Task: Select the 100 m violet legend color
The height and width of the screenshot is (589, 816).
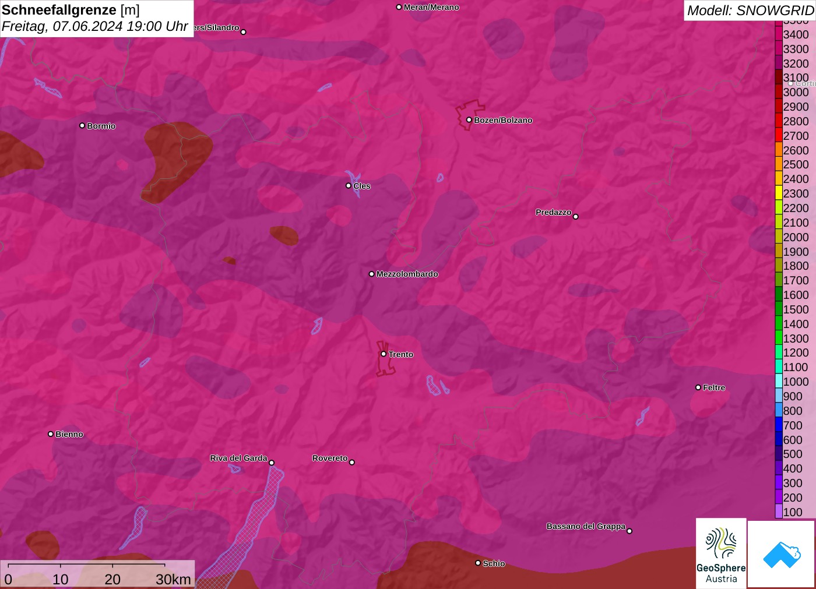Action: [779, 512]
